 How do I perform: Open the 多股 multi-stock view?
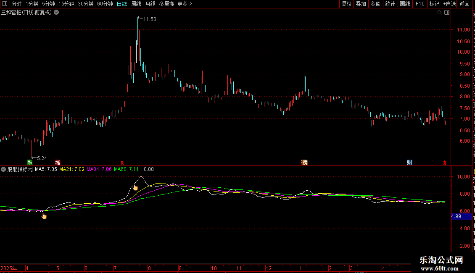coord(375,4)
